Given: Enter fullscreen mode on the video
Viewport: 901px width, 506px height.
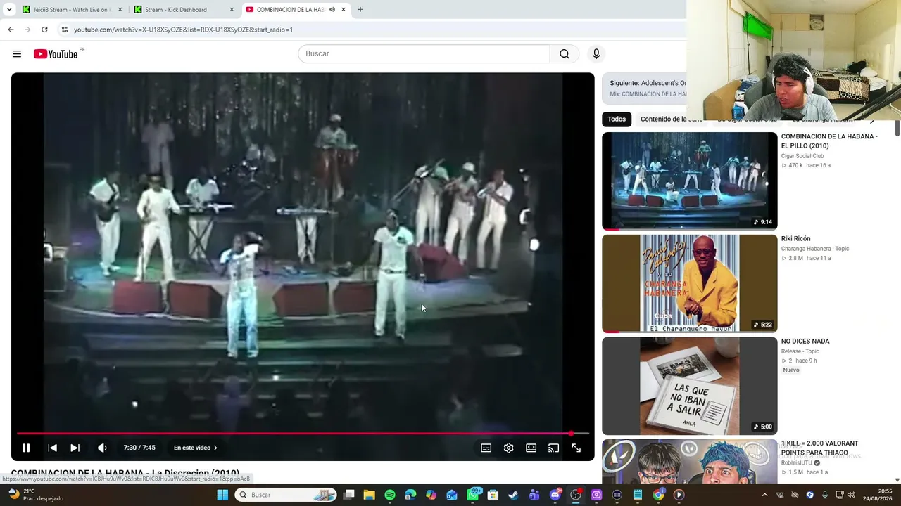Looking at the screenshot, I should point(576,448).
